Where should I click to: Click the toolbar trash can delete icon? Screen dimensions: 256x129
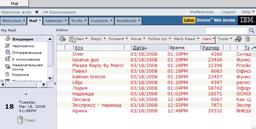(x=248, y=39)
